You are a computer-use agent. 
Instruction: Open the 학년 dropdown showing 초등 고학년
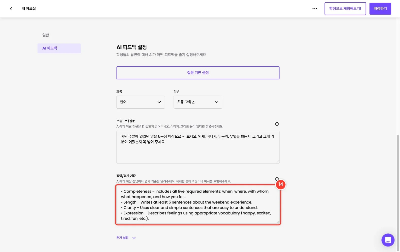(x=198, y=102)
